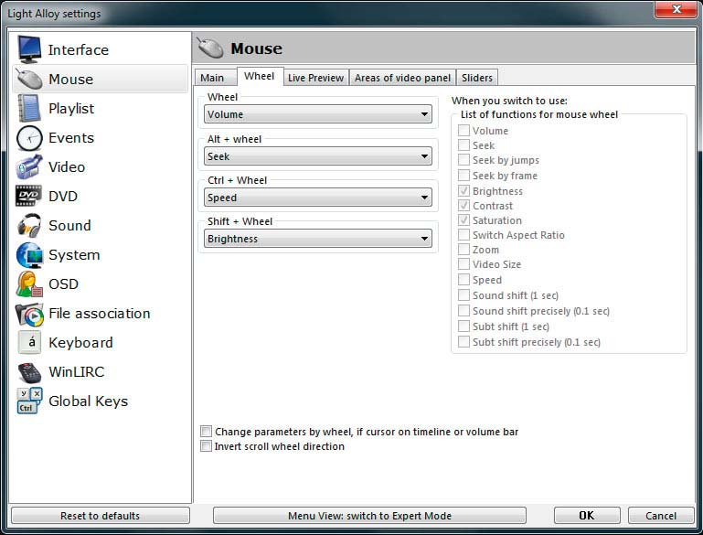Viewport: 703px width, 535px height.
Task: Select the Mouse icon in sidebar
Action: (29, 79)
